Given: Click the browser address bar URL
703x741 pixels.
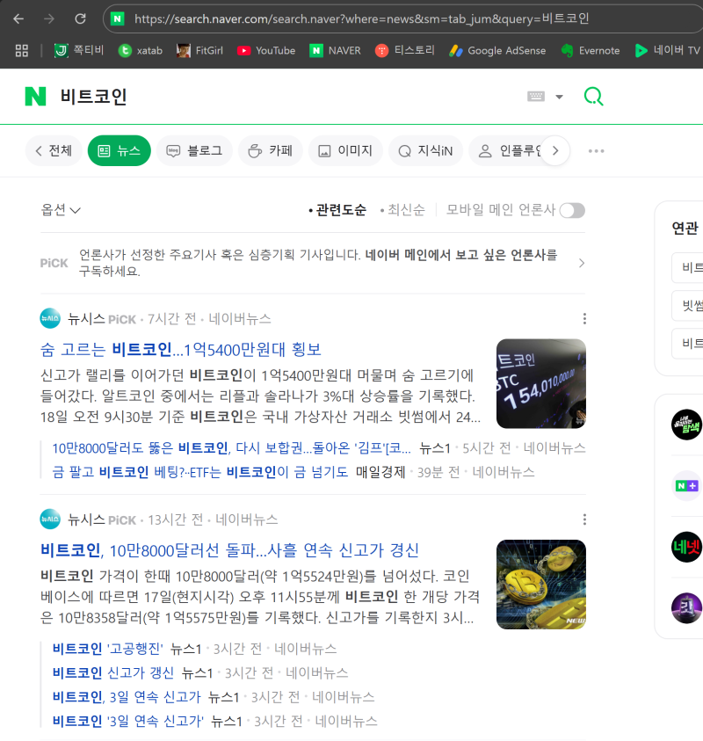Looking at the screenshot, I should (x=361, y=19).
